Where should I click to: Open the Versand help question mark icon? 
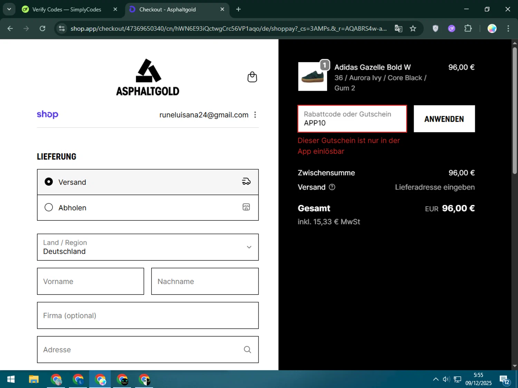pyautogui.click(x=332, y=187)
